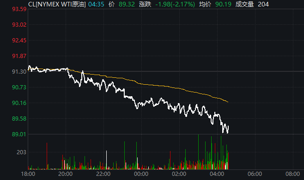
Task: Click the 06:00 time axis label
Action: click(x=255, y=174)
